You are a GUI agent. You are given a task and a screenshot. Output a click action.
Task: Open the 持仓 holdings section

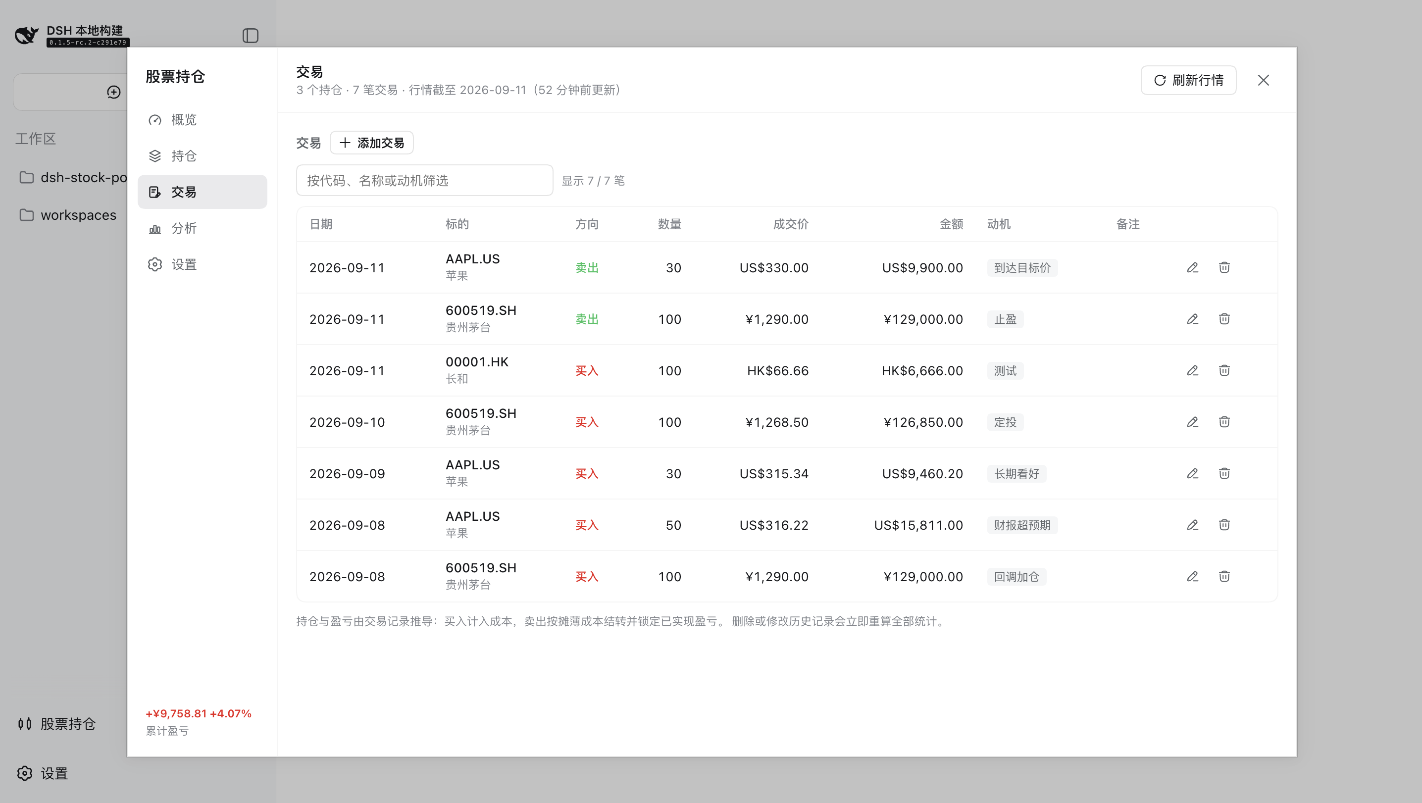click(202, 156)
